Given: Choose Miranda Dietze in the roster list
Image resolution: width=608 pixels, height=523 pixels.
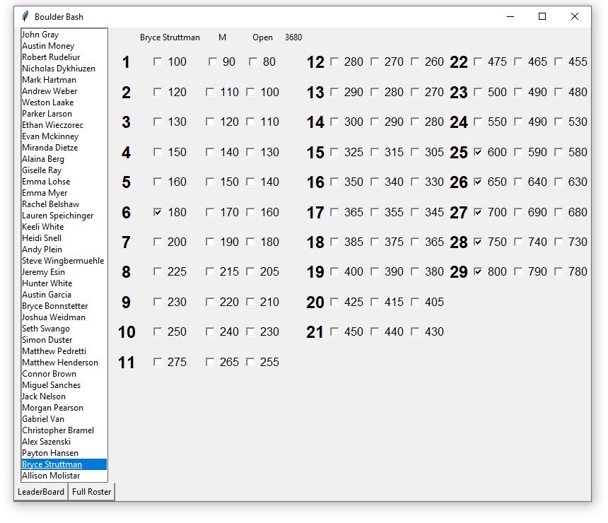Looking at the screenshot, I should point(49,148).
